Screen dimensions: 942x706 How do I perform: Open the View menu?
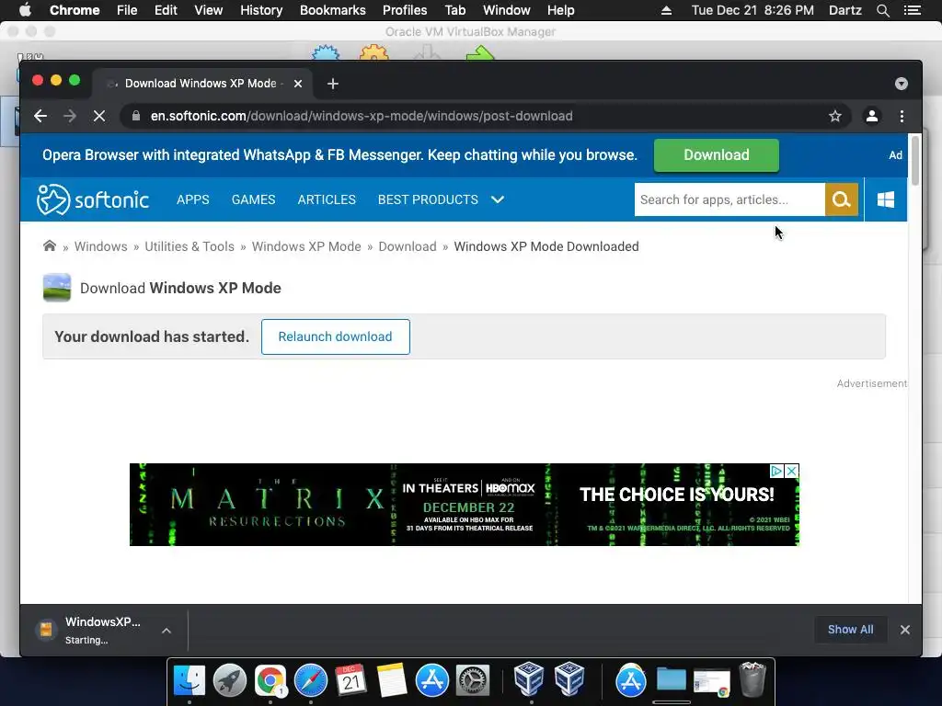coord(209,10)
